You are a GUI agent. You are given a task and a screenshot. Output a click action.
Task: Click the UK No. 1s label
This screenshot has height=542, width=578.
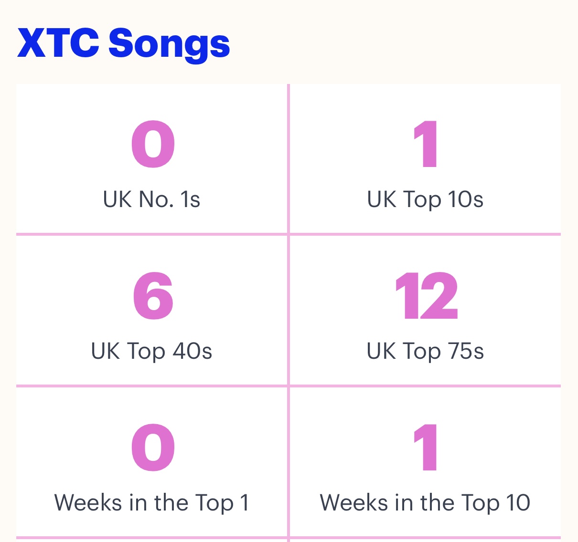click(151, 199)
